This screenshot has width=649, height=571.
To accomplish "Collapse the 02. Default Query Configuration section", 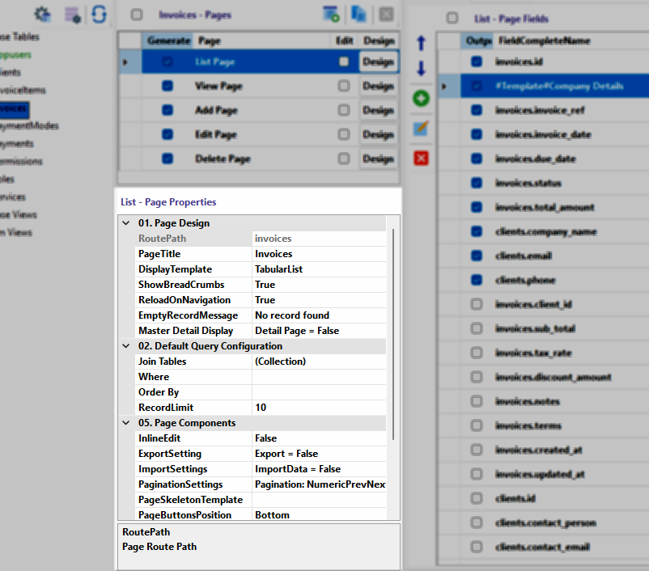I will [x=126, y=345].
